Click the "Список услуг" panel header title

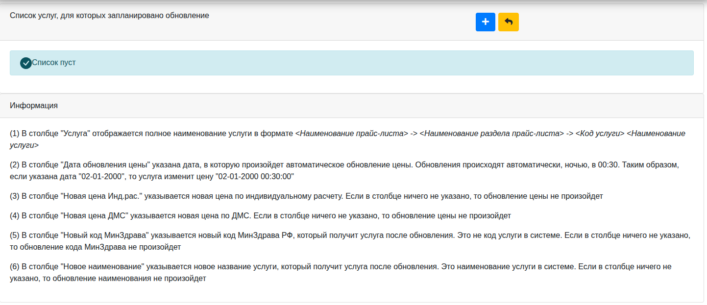pos(109,15)
